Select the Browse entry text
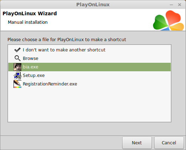The width and height of the screenshot is (186, 150). (x=31, y=59)
